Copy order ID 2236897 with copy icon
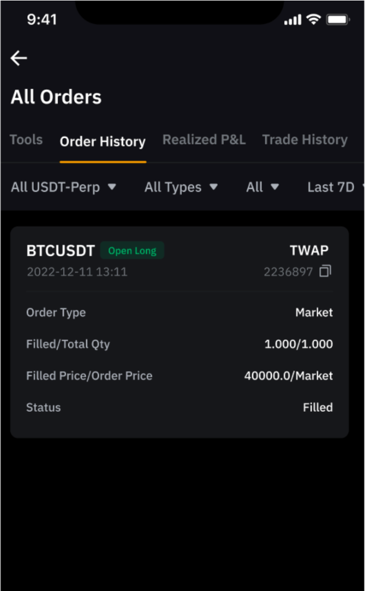Viewport: 366px width, 591px height. point(325,271)
